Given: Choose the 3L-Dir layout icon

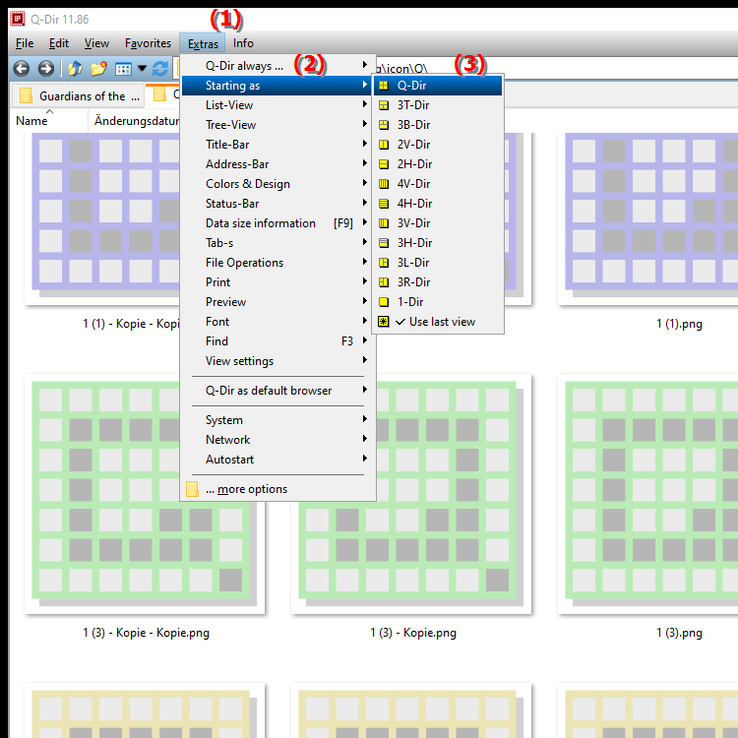Looking at the screenshot, I should pos(384,263).
